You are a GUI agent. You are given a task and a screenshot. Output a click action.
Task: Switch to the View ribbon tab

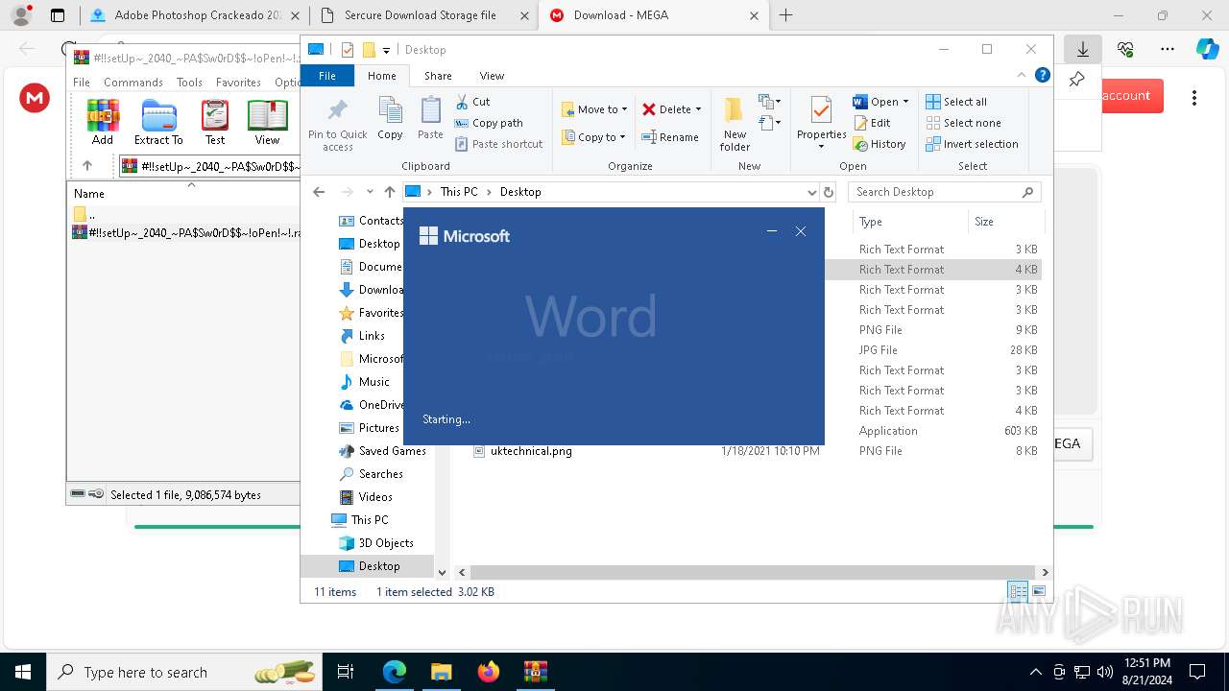click(492, 76)
